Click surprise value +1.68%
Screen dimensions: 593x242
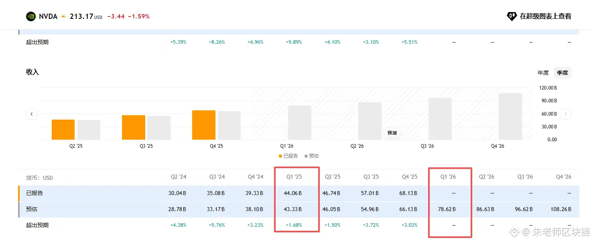point(294,225)
